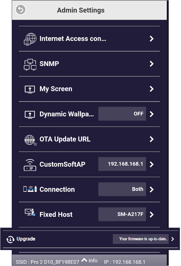
Task: Click the Internet Access globe icon
Action: point(30,39)
